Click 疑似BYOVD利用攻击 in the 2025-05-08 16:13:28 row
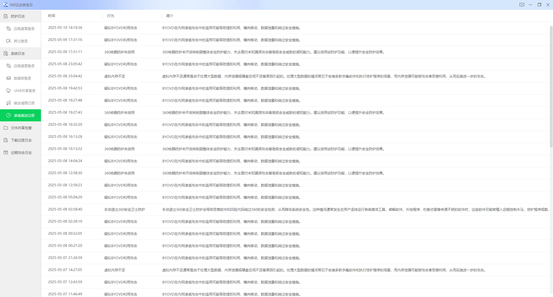The width and height of the screenshot is (553, 297). tap(121, 137)
